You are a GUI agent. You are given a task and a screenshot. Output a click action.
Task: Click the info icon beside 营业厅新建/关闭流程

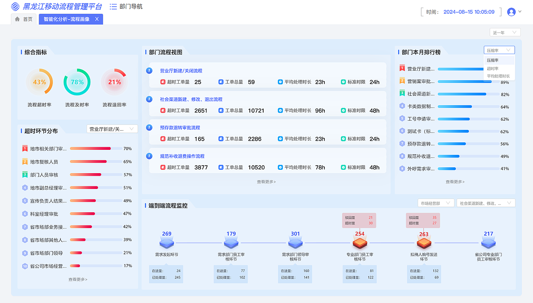pyautogui.click(x=149, y=70)
